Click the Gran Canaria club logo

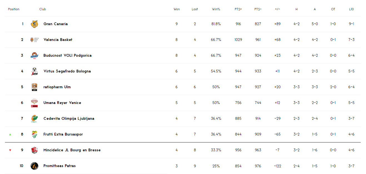34,24
